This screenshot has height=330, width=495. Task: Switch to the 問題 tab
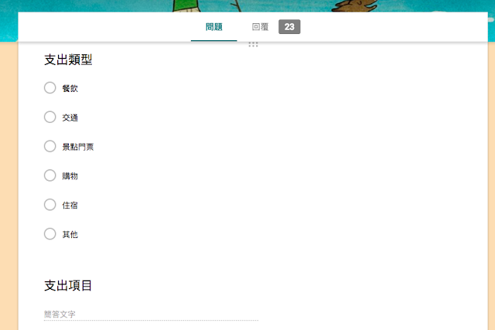[x=213, y=27]
